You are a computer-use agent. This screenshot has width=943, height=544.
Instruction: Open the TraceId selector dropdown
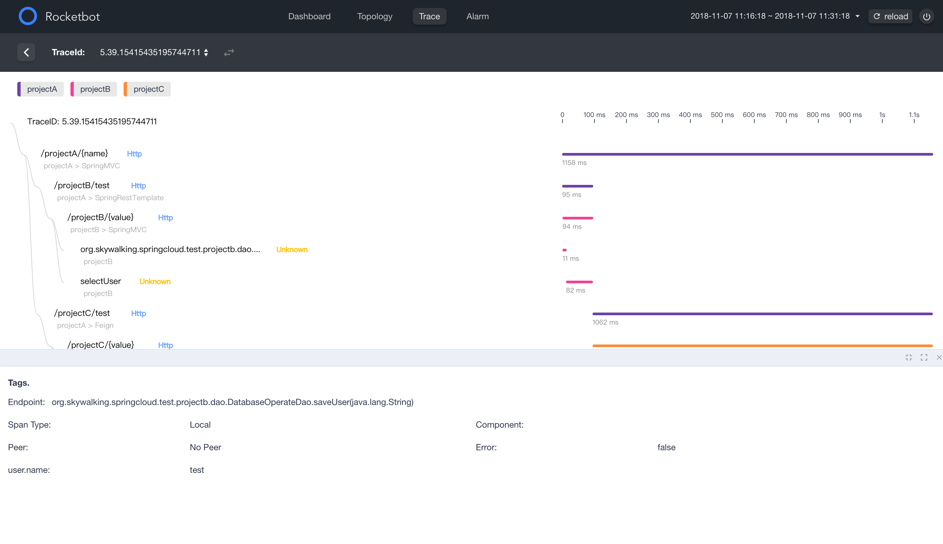pyautogui.click(x=154, y=52)
